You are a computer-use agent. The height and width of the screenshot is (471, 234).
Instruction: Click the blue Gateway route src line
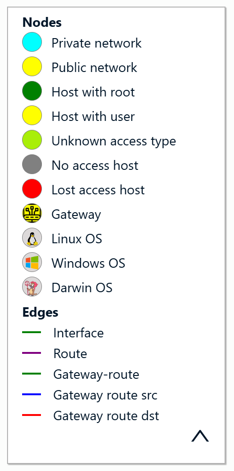click(x=32, y=394)
